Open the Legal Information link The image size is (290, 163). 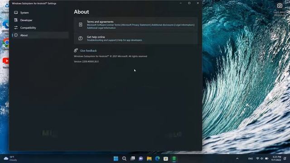(x=184, y=25)
